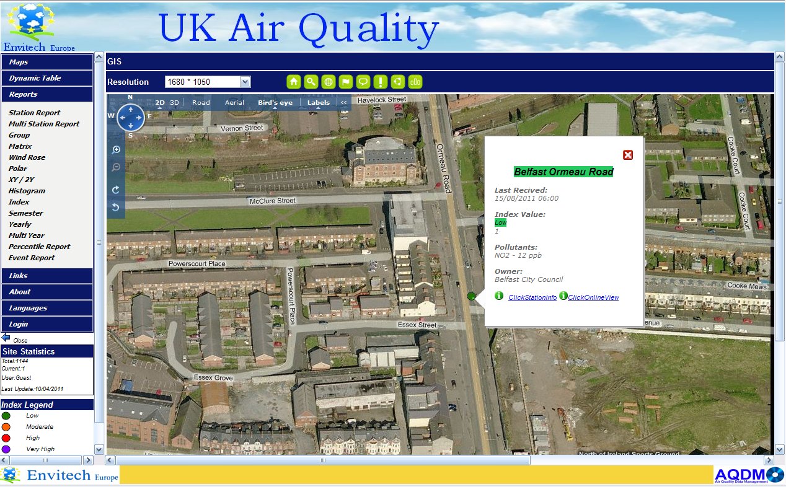Select Wind Rose from the sidebar
The height and width of the screenshot is (487, 786).
(26, 157)
